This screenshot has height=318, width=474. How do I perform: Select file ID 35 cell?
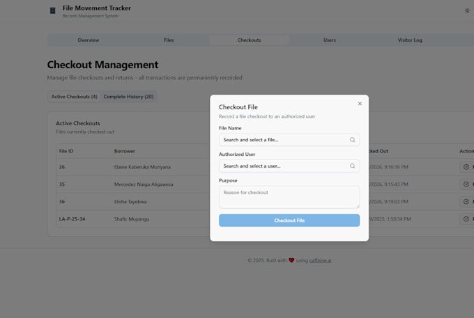click(62, 184)
